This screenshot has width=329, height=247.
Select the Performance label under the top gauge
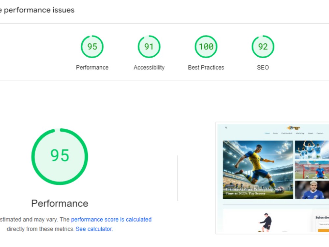coord(92,68)
